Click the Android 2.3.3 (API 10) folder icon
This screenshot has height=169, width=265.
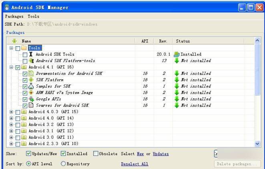coord(24,143)
